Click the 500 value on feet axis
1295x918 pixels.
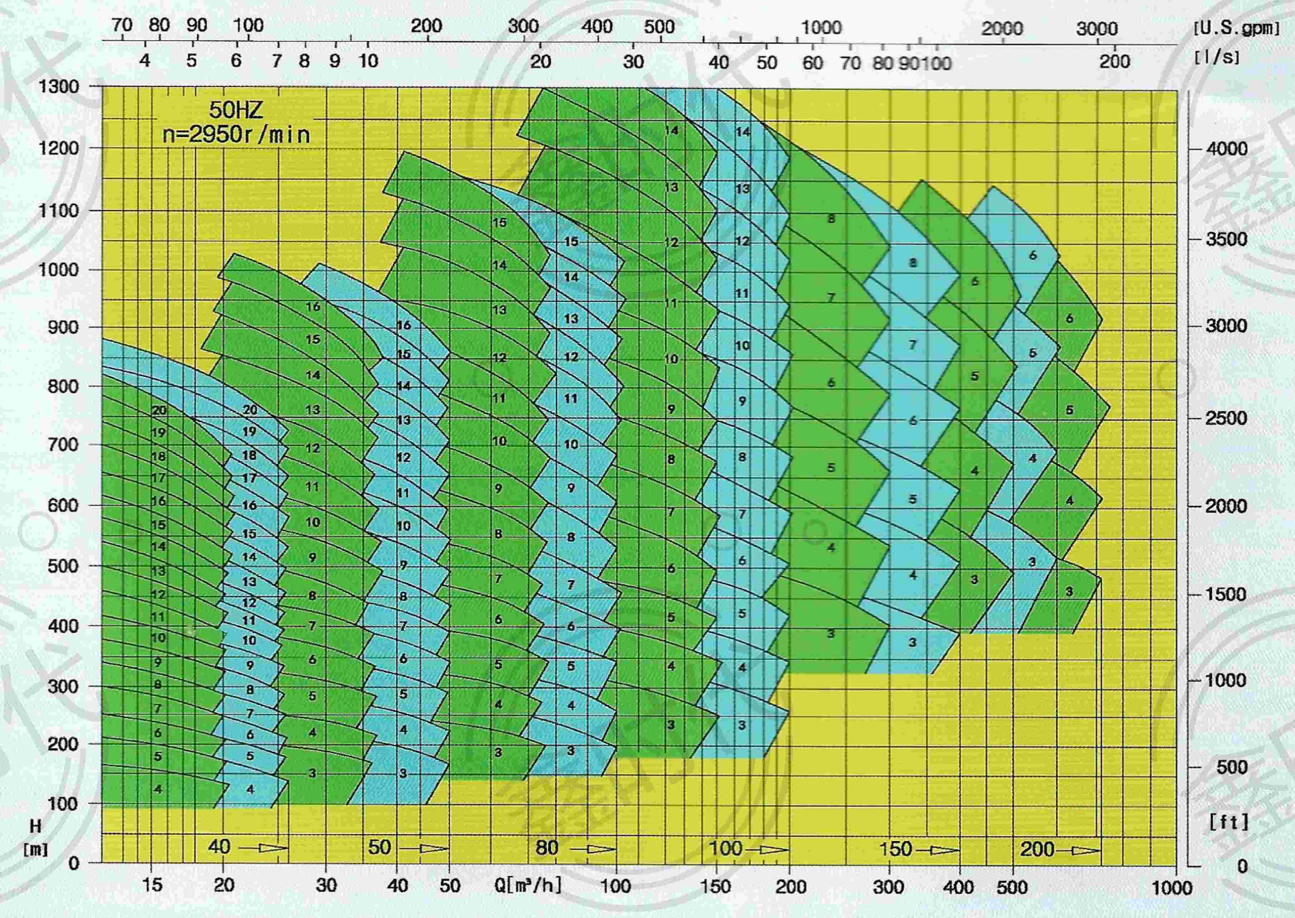(1232, 767)
